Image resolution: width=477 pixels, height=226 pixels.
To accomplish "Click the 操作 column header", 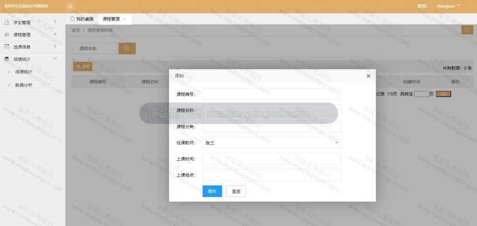I will point(455,82).
